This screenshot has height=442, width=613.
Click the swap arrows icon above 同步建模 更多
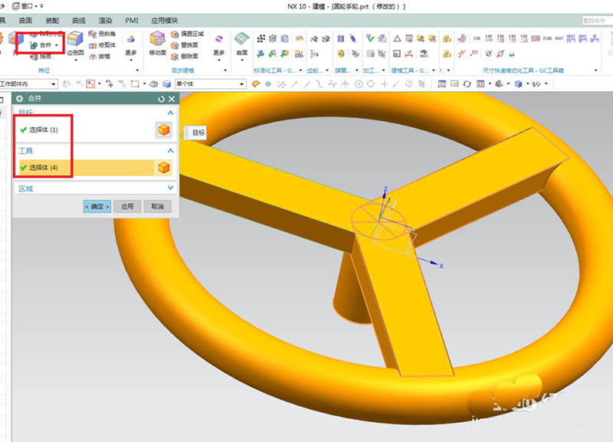tap(219, 38)
